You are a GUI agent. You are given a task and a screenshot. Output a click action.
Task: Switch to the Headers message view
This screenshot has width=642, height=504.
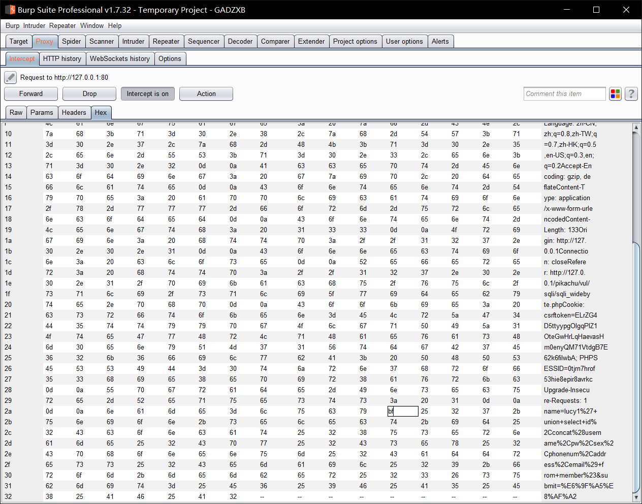click(74, 112)
